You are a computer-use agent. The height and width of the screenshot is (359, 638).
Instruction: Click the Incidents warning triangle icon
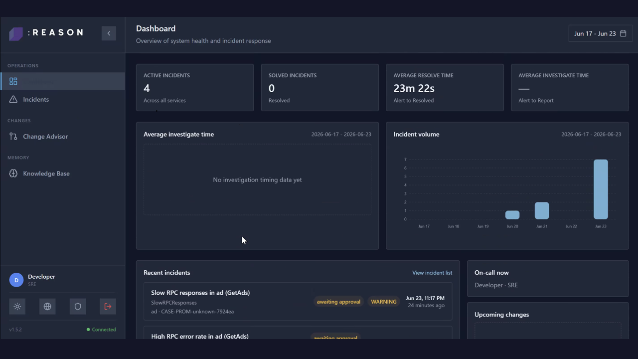click(13, 100)
